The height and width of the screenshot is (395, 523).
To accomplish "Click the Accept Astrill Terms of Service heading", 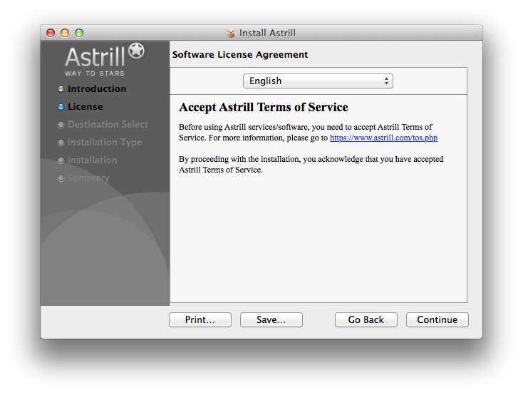I will pyautogui.click(x=264, y=107).
